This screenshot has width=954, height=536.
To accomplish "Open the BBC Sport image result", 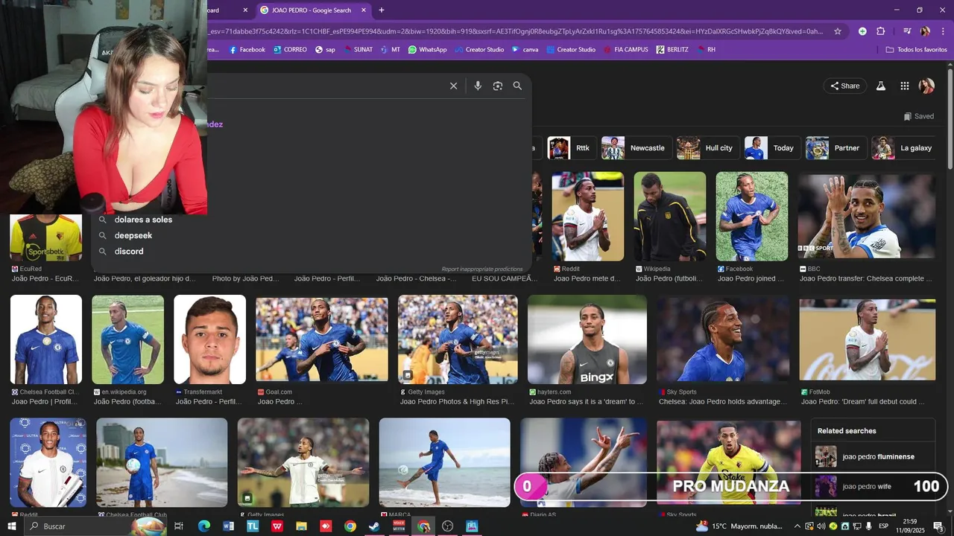I will (866, 216).
